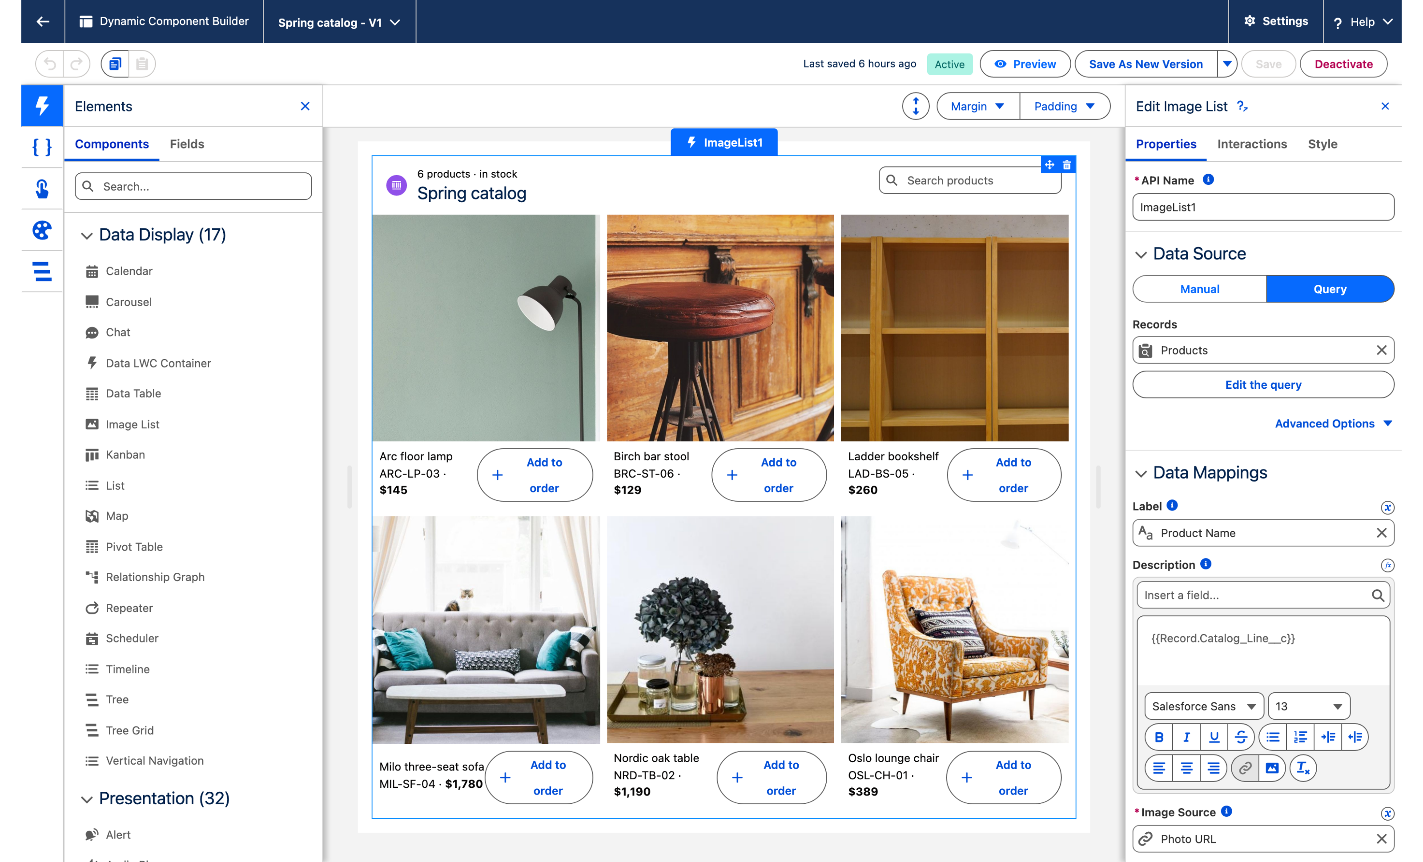The image size is (1423, 862).
Task: Click the Elements search field
Action: [193, 186]
